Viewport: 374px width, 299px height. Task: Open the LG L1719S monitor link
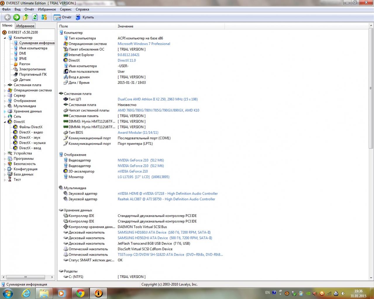click(144, 177)
